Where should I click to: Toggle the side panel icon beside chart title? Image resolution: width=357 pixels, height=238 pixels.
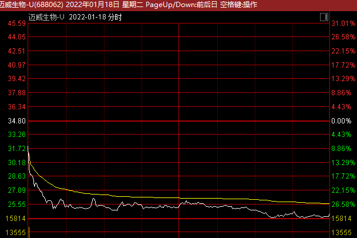pyautogui.click(x=324, y=17)
